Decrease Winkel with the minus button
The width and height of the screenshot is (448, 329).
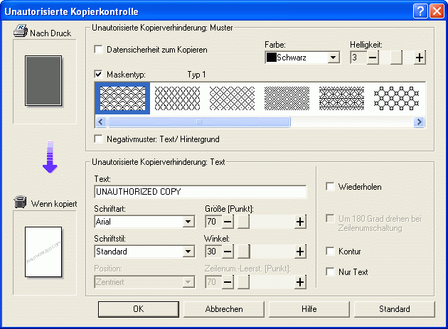tap(228, 251)
